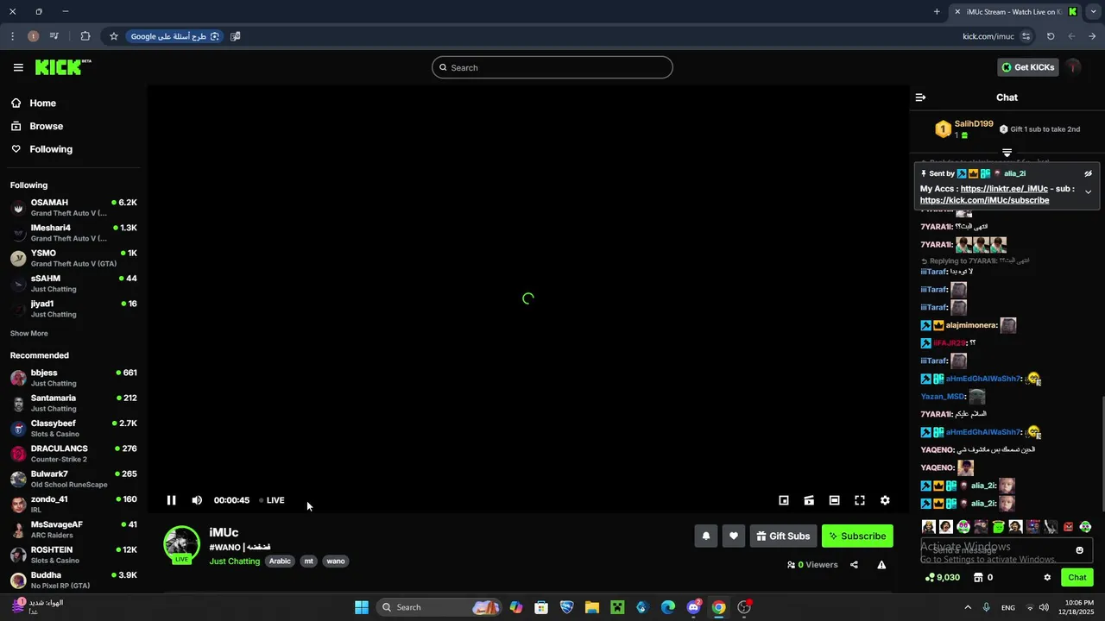Open a new Chrome tab

click(x=937, y=12)
